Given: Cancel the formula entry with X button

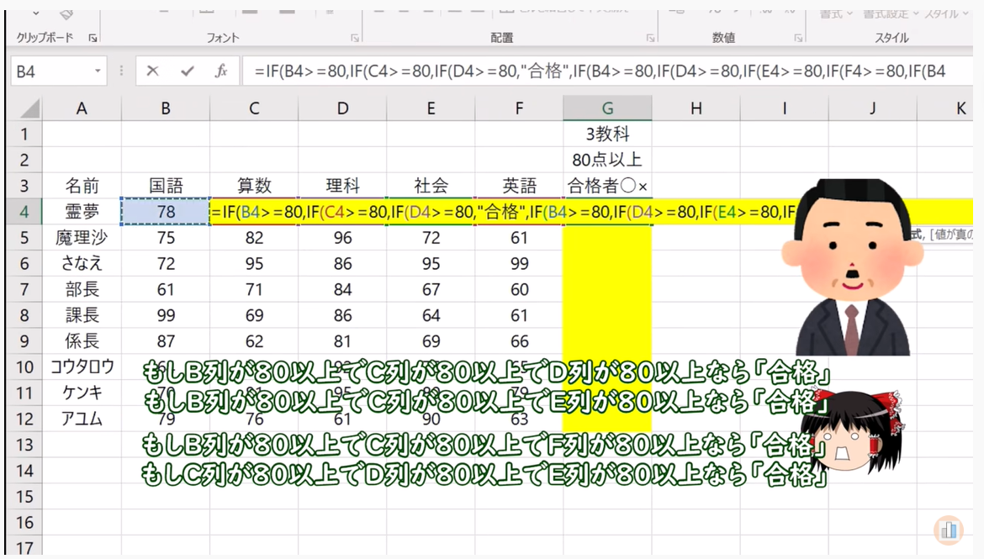Looking at the screenshot, I should pos(152,71).
